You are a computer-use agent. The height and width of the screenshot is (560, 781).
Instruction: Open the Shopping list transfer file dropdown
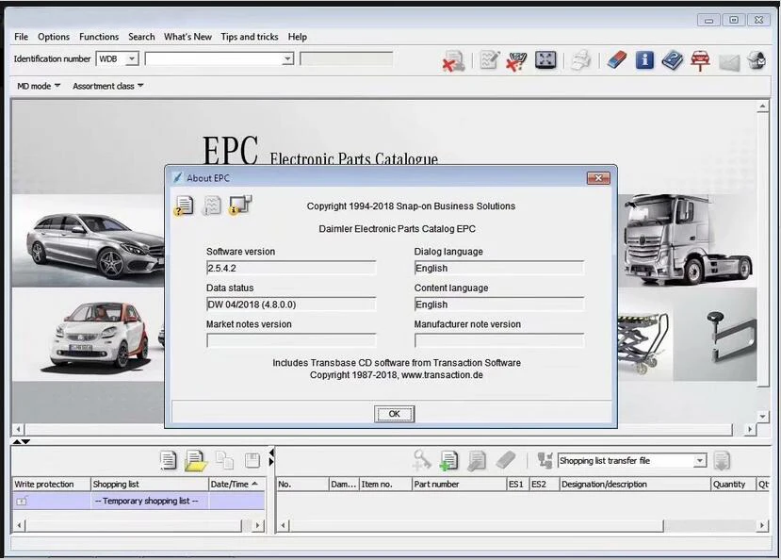[x=700, y=461]
